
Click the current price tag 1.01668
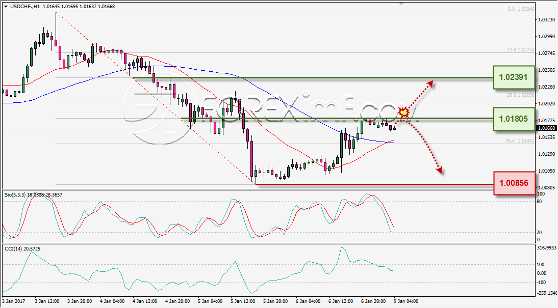(x=546, y=128)
